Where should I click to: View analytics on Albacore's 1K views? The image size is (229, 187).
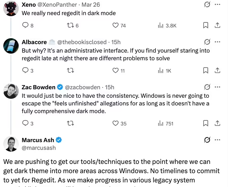(x=161, y=70)
